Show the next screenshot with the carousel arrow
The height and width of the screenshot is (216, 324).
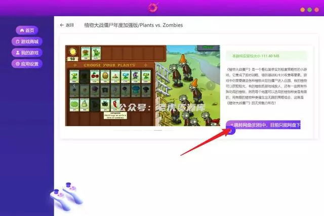pos(211,85)
